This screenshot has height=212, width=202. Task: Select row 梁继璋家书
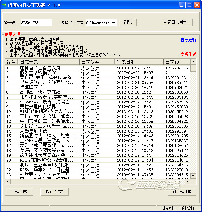98,87
